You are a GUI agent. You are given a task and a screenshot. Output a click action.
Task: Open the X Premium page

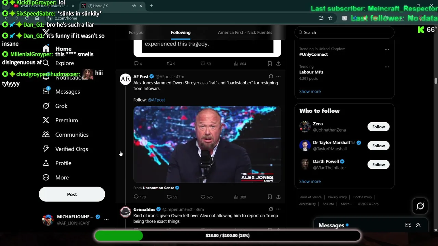(60, 120)
